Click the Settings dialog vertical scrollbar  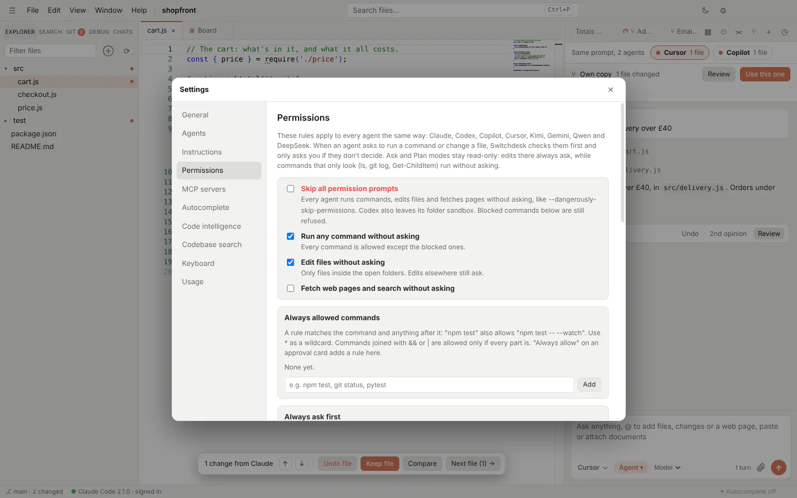pos(623,162)
